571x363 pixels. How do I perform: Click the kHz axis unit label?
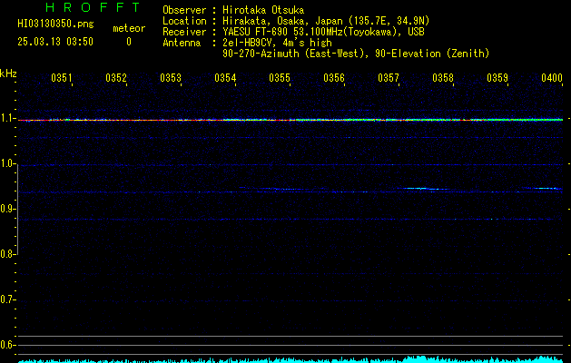[x=8, y=74]
